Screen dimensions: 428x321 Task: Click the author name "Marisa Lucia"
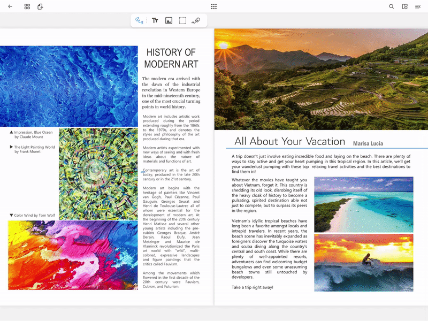(x=368, y=143)
